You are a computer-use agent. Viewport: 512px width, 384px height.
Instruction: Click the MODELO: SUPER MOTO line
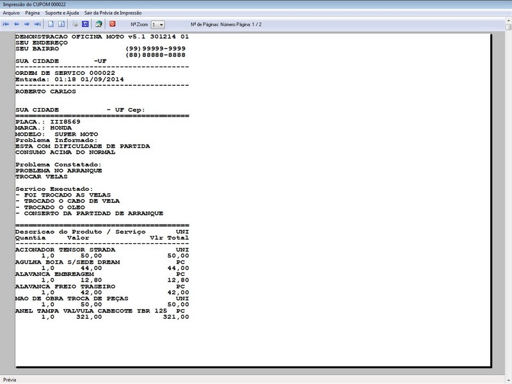pos(56,134)
